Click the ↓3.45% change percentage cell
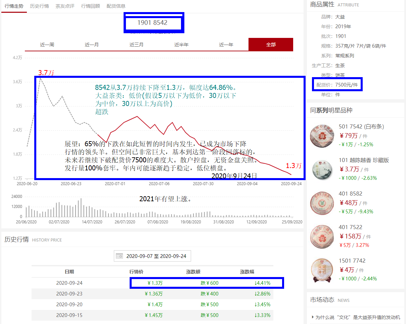406x324 pixels. (263, 304)
